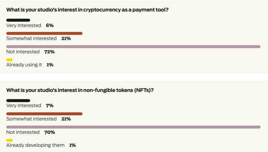Viewport: 268px width, 152px height.
Task: Select the Already developing them label
Action: click(x=35, y=145)
